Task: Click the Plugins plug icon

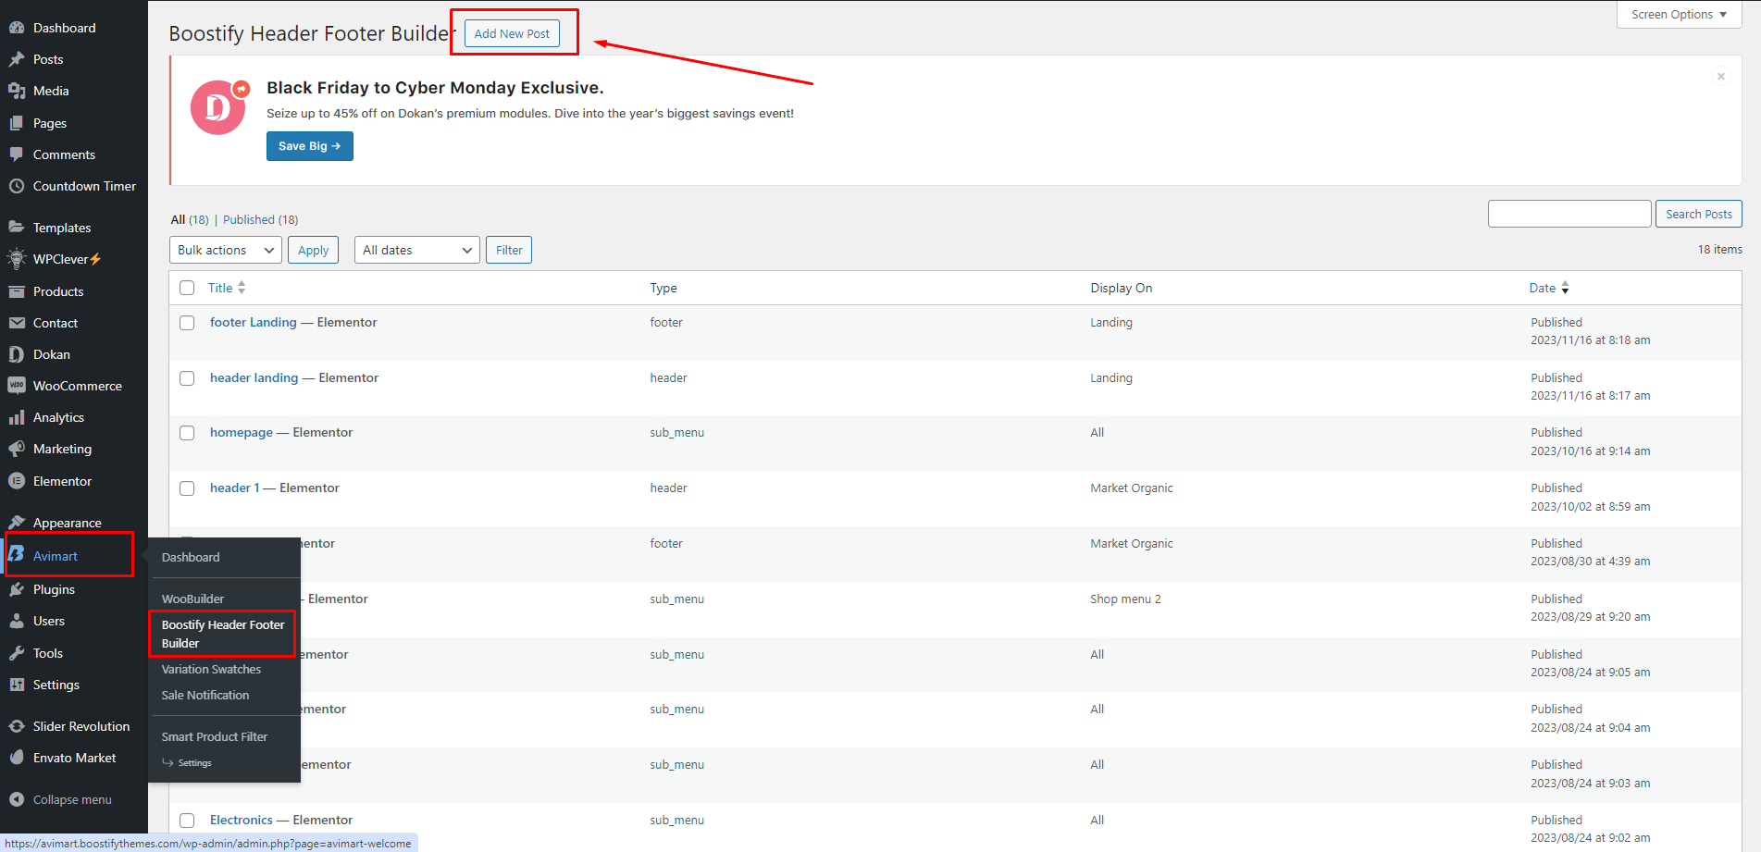Action: coord(17,589)
